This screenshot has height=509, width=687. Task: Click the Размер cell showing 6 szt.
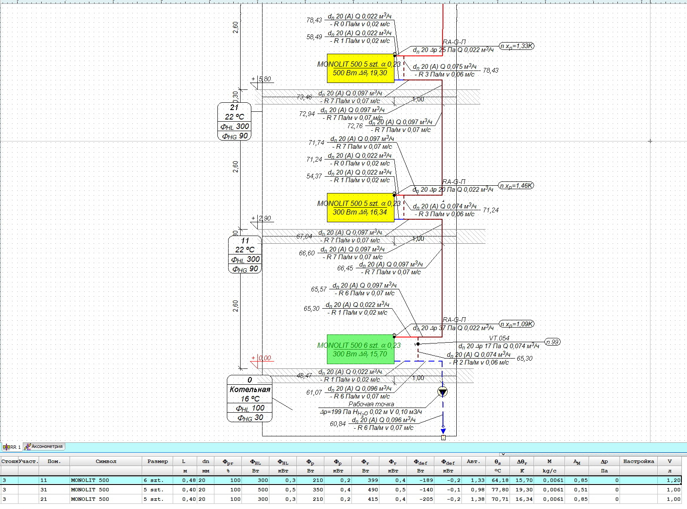tap(157, 480)
